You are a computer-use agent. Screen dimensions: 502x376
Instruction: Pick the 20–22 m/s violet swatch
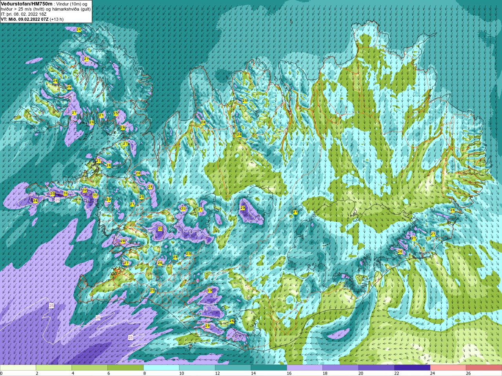coord(376,368)
